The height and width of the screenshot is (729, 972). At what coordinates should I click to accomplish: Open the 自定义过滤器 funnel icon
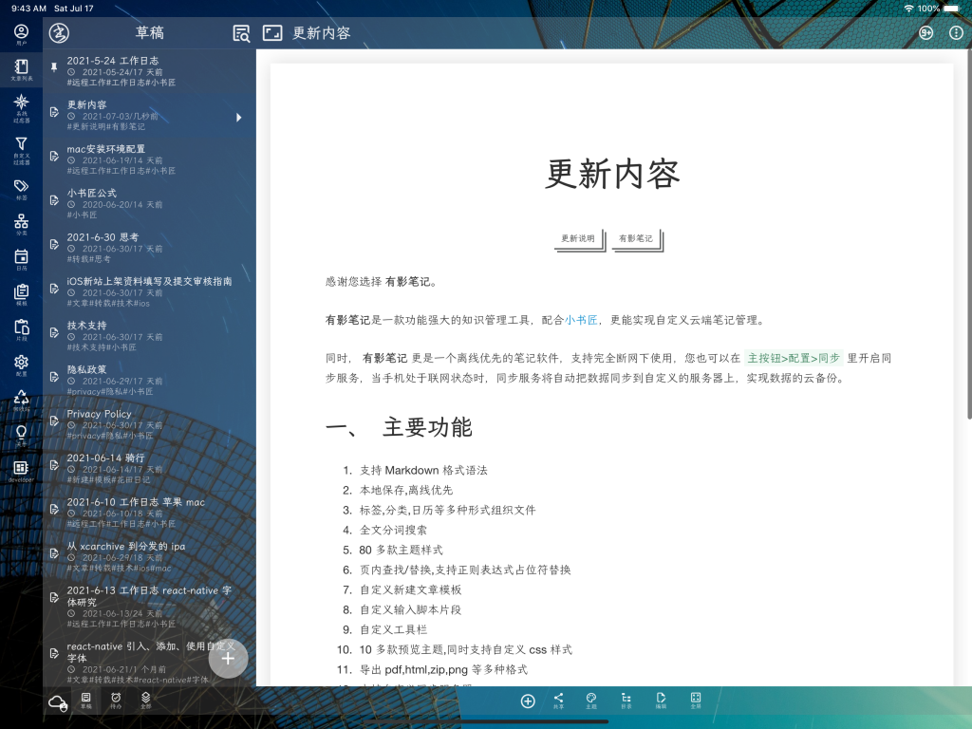pyautogui.click(x=21, y=150)
